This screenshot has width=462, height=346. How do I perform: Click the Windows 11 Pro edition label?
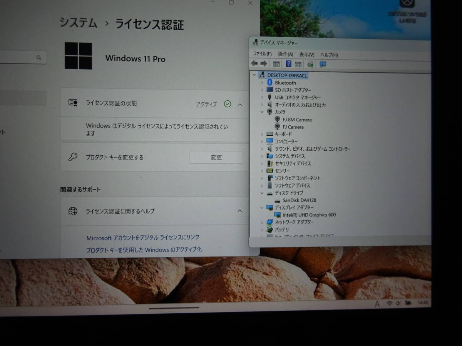pos(136,59)
